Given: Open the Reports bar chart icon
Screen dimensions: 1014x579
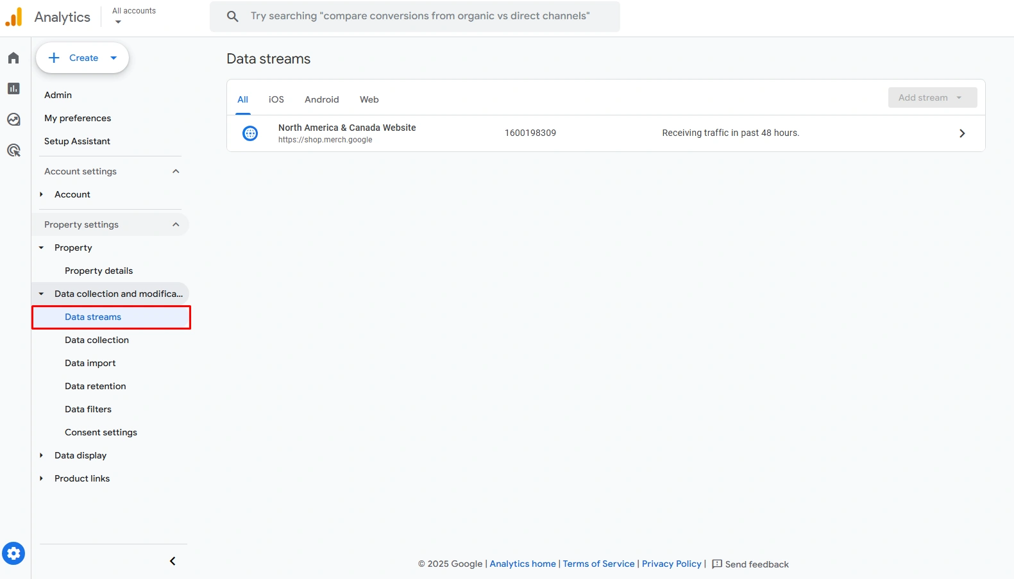Looking at the screenshot, I should coord(13,88).
